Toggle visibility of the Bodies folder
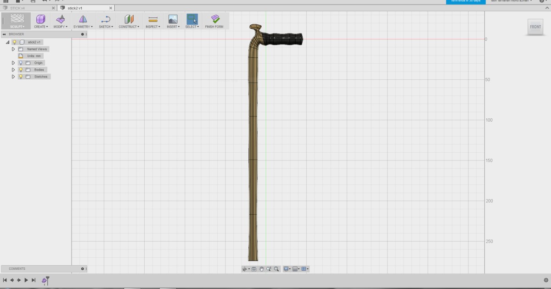 click(21, 69)
